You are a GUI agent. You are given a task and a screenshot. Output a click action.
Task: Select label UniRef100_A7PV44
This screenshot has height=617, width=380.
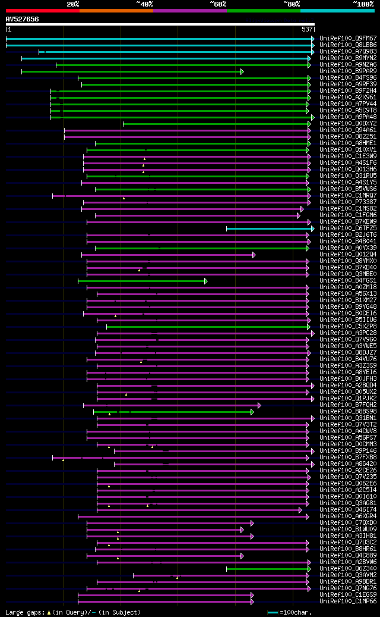tap(348, 104)
